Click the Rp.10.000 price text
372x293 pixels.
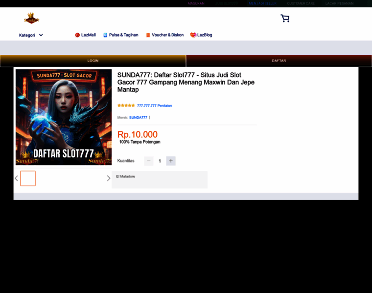(x=138, y=134)
